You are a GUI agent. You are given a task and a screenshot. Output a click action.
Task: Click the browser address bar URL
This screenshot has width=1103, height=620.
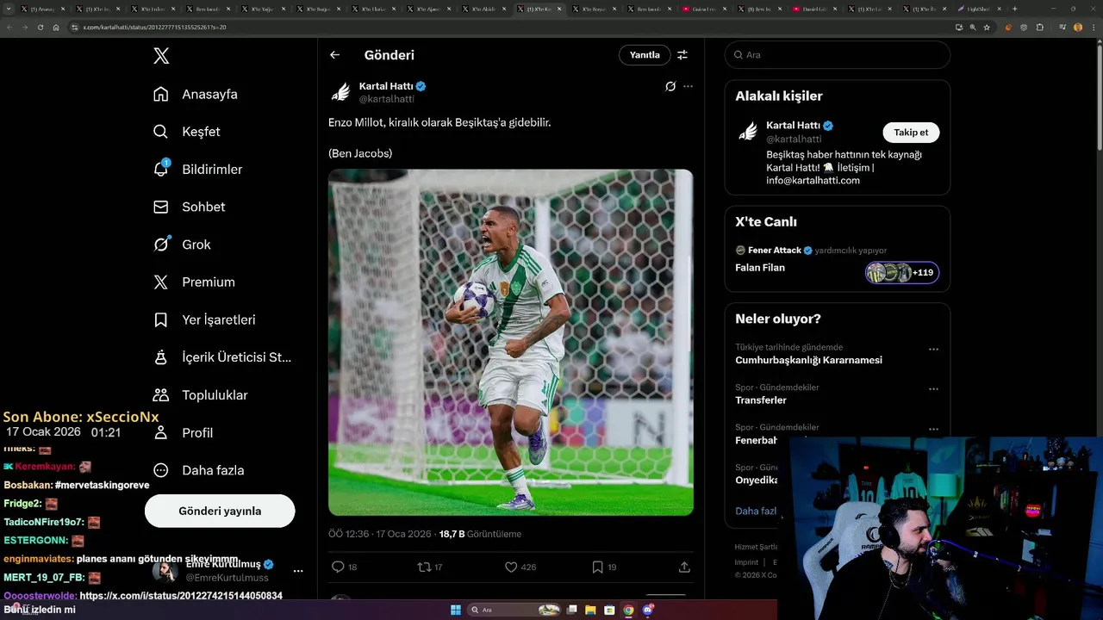(154, 27)
